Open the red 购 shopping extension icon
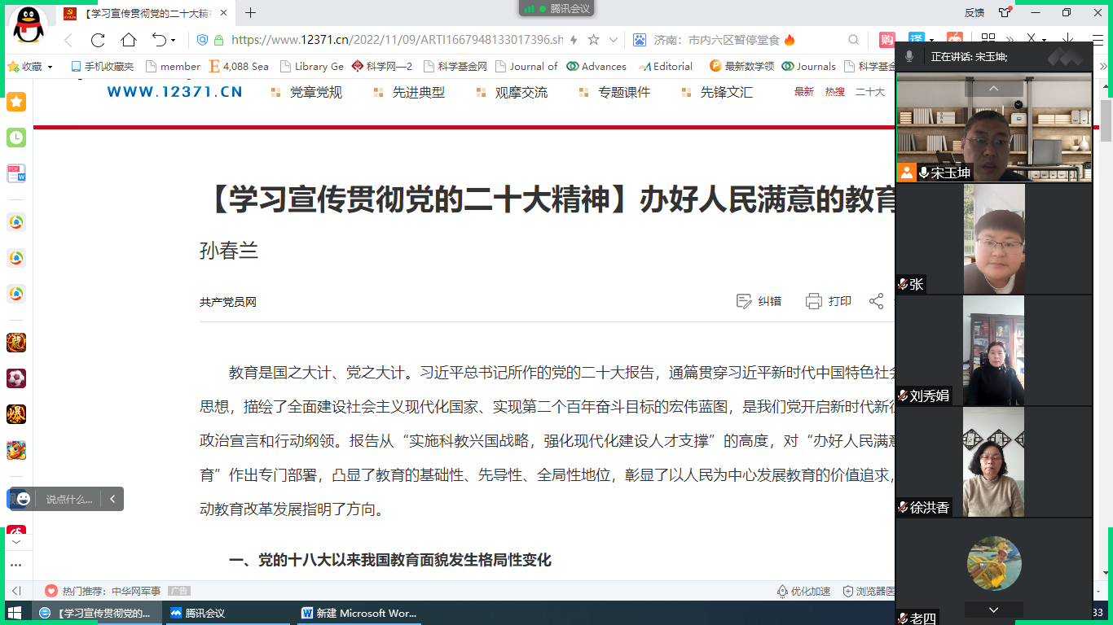The height and width of the screenshot is (625, 1113). (x=886, y=40)
